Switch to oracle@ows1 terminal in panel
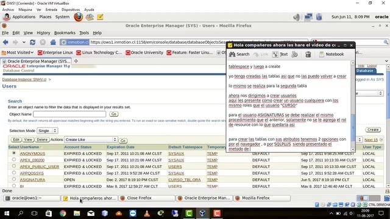 [x=32, y=198]
